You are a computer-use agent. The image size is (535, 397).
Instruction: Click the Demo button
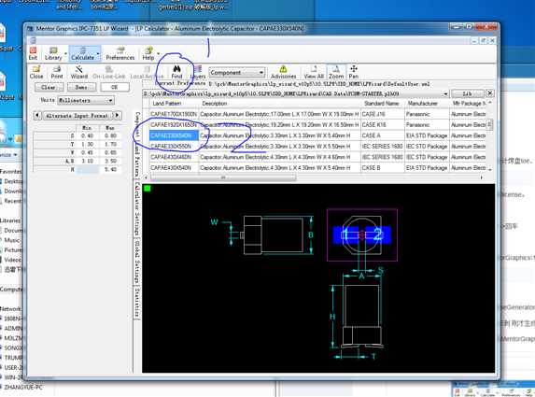point(81,88)
